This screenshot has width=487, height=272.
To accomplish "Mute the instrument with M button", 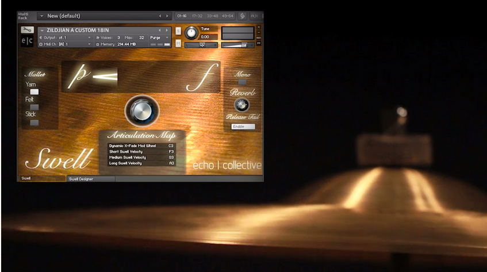I will point(178,44).
